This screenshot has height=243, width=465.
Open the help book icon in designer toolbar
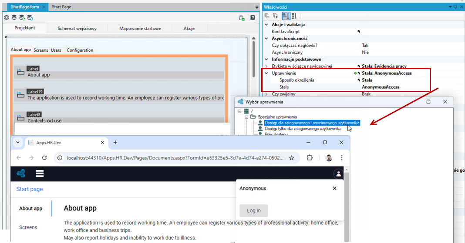point(253,18)
